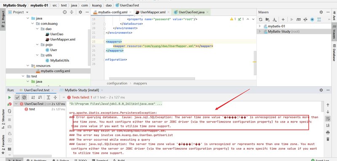Viewport: 337px width, 161px height.
Task: Run Maven build play icon
Action: pos(292,19)
